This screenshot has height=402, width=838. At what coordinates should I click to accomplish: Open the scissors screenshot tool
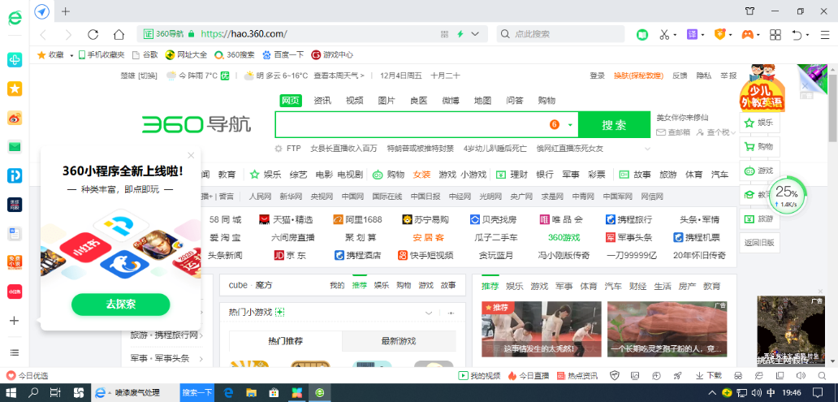663,35
